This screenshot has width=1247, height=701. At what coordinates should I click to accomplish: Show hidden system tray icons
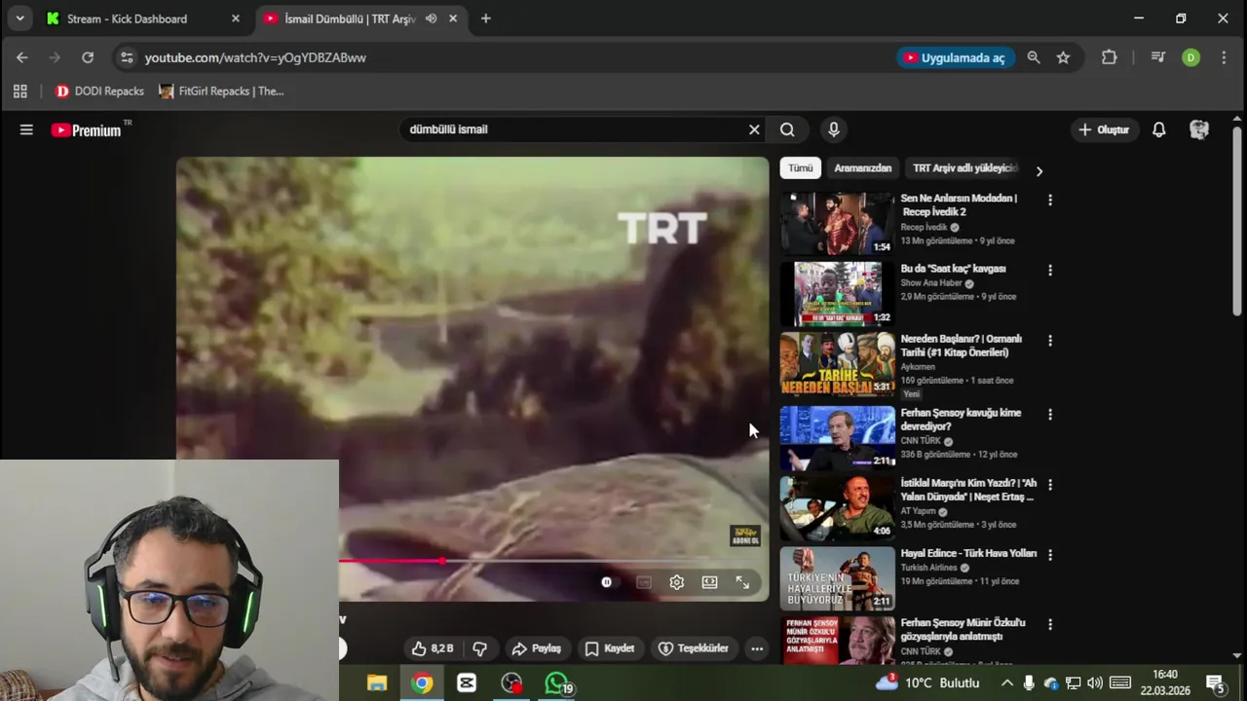1006,683
